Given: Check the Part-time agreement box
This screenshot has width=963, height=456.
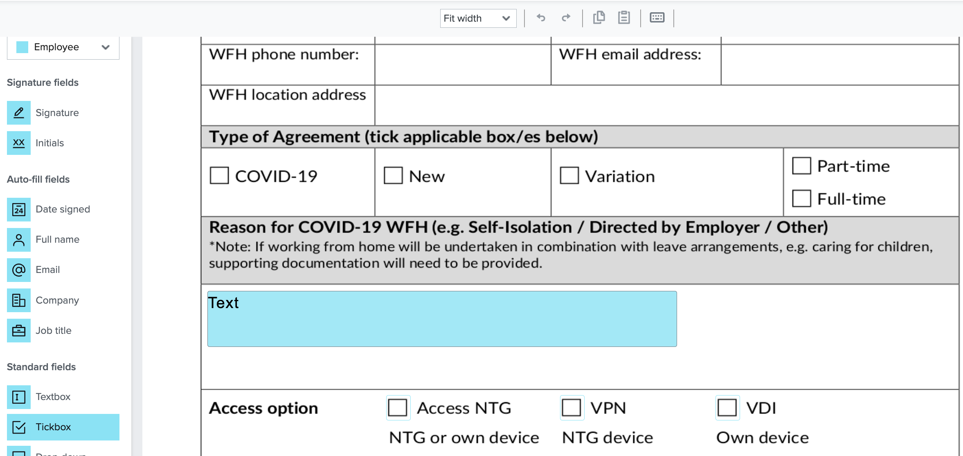Looking at the screenshot, I should click(x=801, y=165).
